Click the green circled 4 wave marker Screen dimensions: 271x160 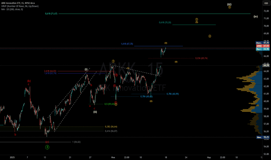[x=47, y=147]
